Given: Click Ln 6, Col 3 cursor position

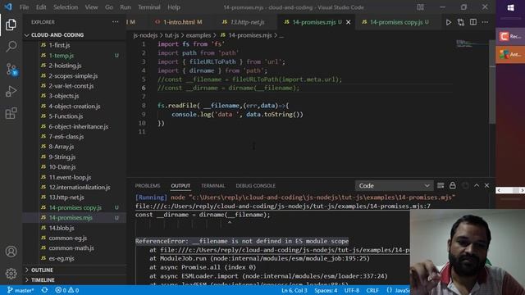Looking at the screenshot, I should click(x=294, y=290).
